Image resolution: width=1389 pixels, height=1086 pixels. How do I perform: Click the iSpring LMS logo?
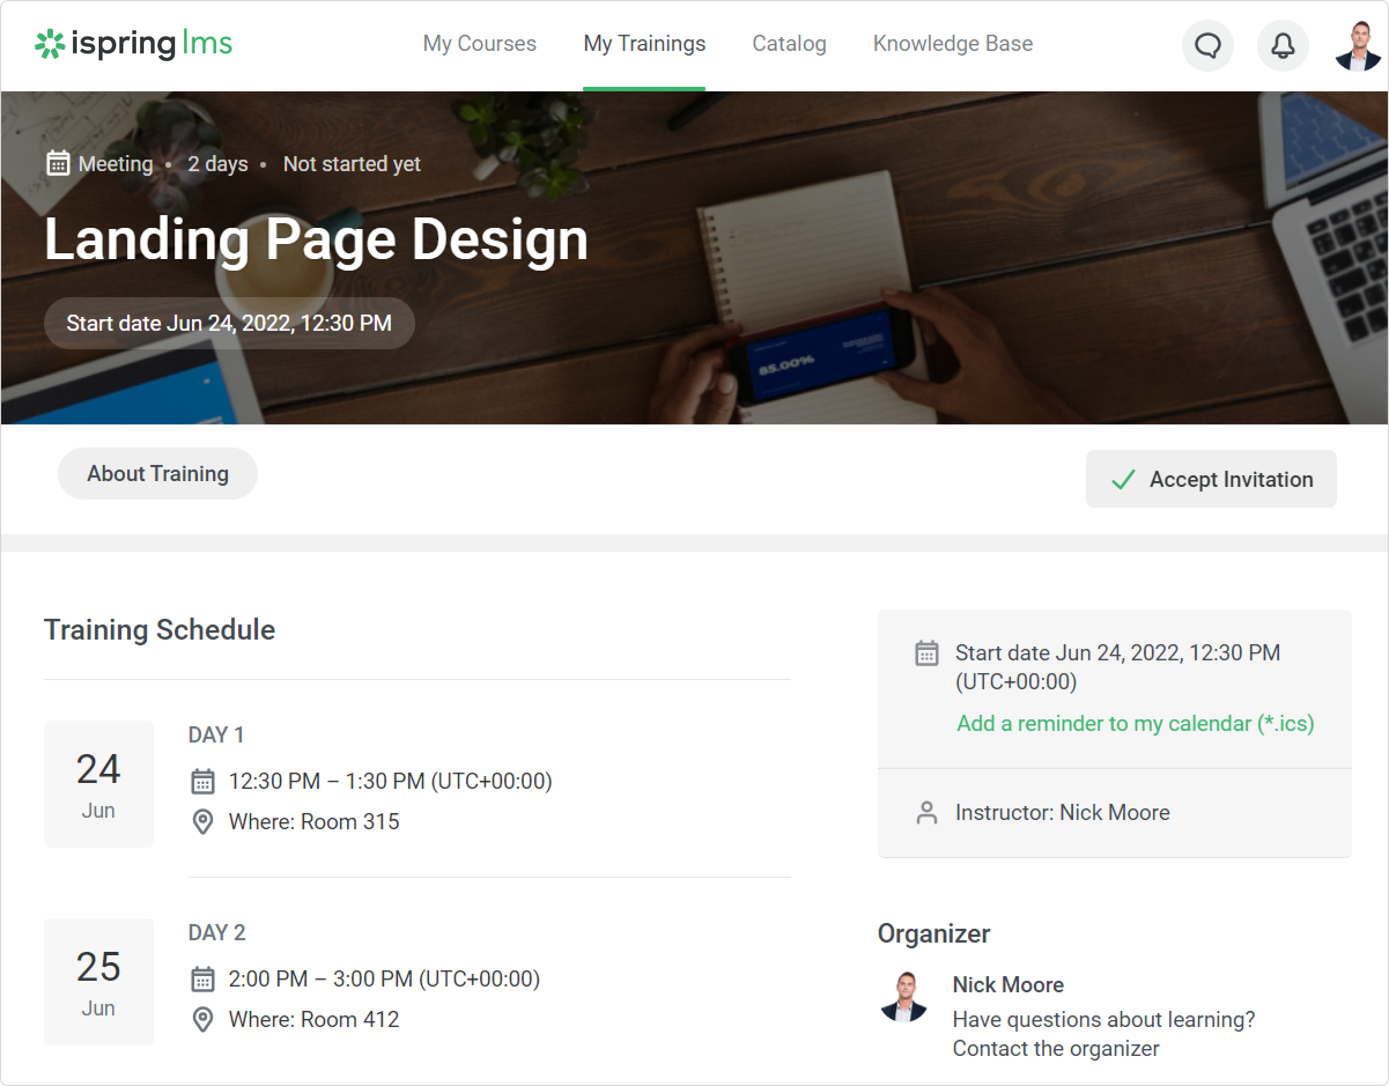tap(134, 44)
